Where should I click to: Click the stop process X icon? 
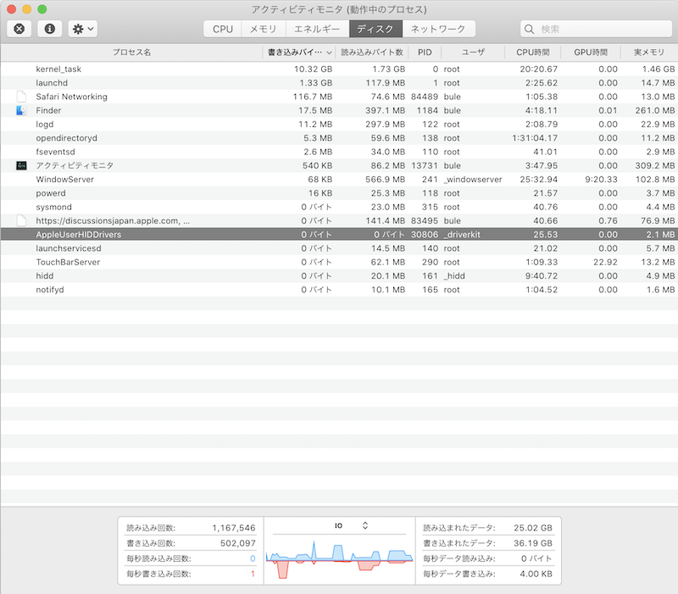(x=19, y=29)
